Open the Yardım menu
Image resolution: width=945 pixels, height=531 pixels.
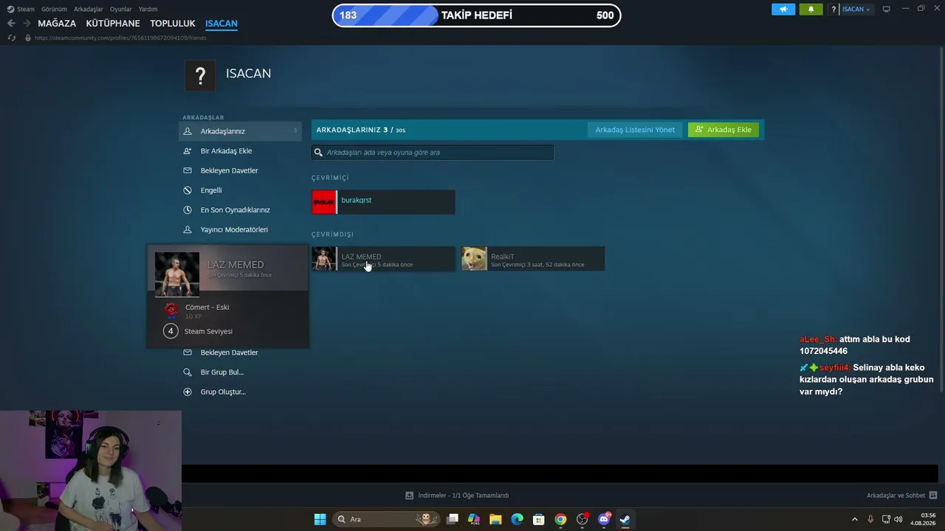tap(148, 10)
